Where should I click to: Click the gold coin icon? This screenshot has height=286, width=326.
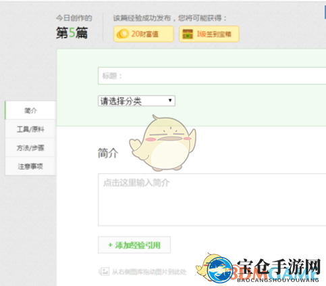[122, 34]
